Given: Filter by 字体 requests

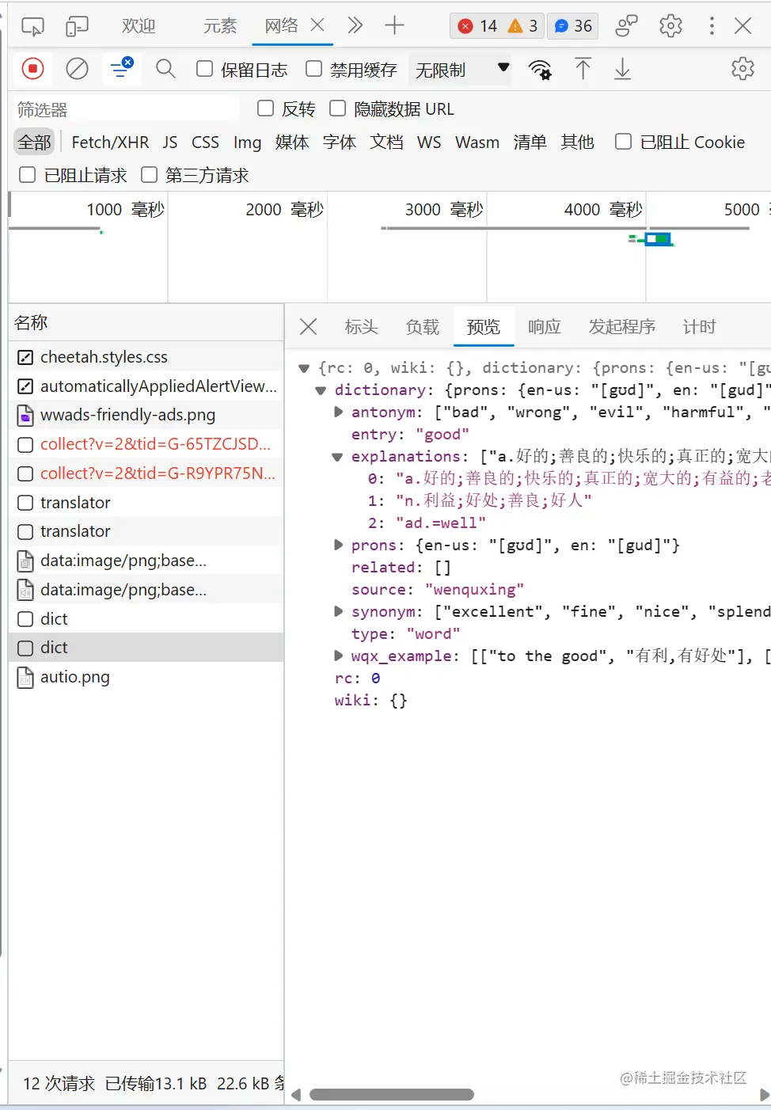Looking at the screenshot, I should [x=340, y=143].
